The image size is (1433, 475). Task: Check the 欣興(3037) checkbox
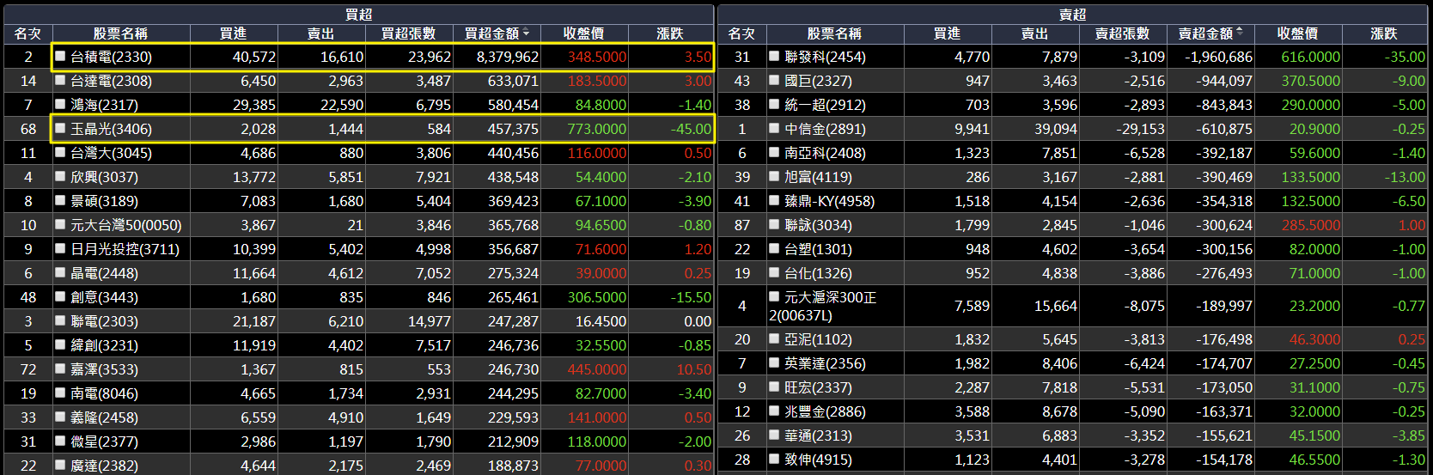[x=60, y=176]
